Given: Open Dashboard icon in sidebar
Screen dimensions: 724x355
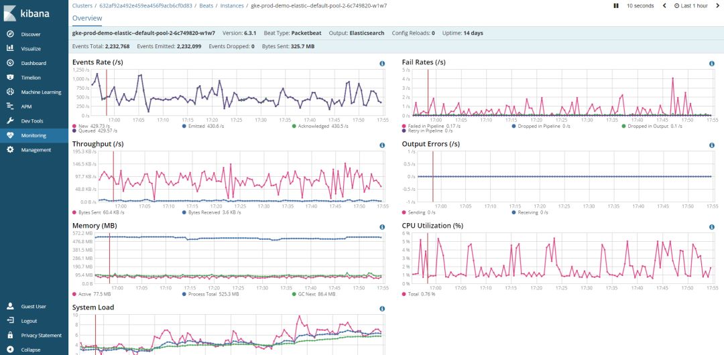Looking at the screenshot, I should click(10, 63).
